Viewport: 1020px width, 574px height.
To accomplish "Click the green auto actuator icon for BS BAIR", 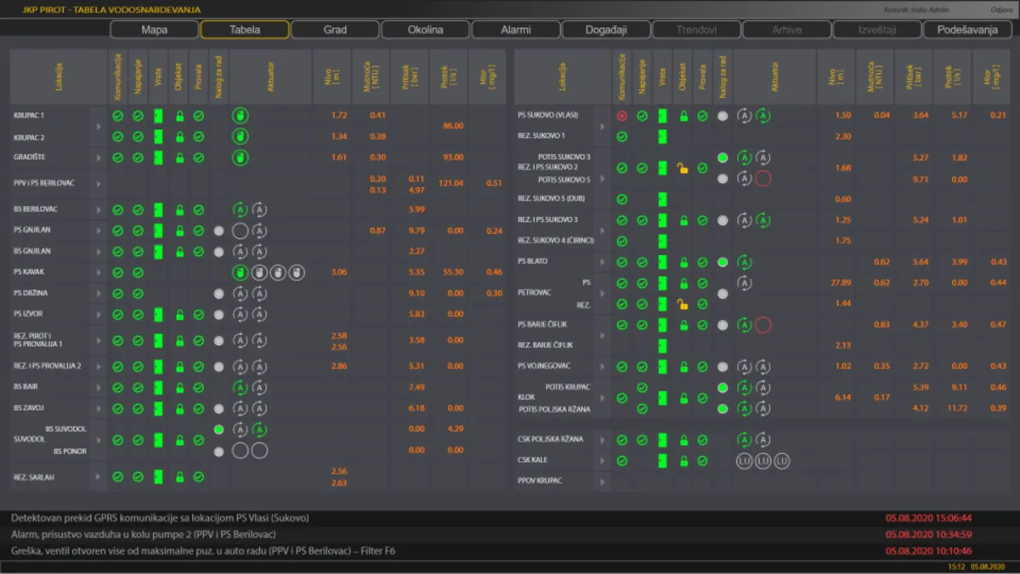I will (240, 388).
